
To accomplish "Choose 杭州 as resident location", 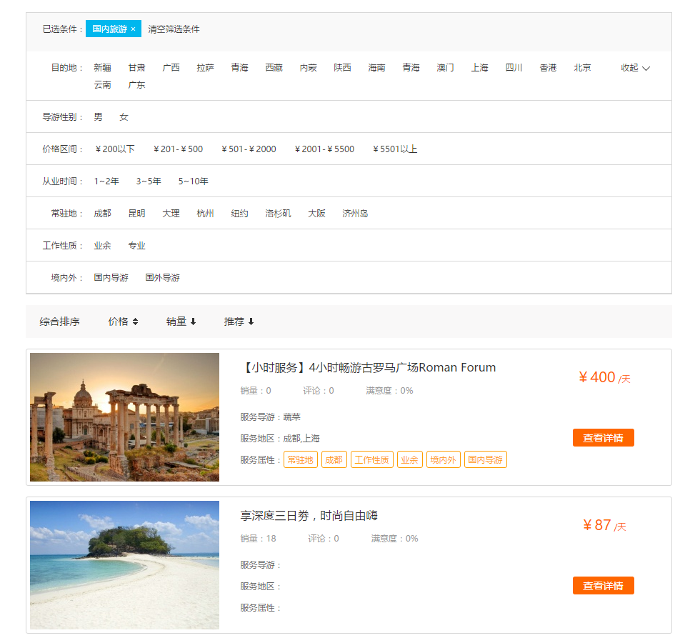I will [x=205, y=214].
